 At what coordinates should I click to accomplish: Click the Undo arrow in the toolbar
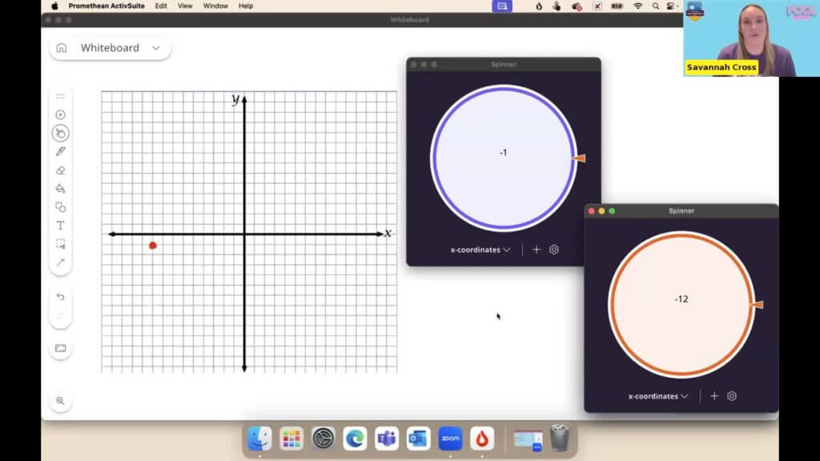(x=60, y=297)
